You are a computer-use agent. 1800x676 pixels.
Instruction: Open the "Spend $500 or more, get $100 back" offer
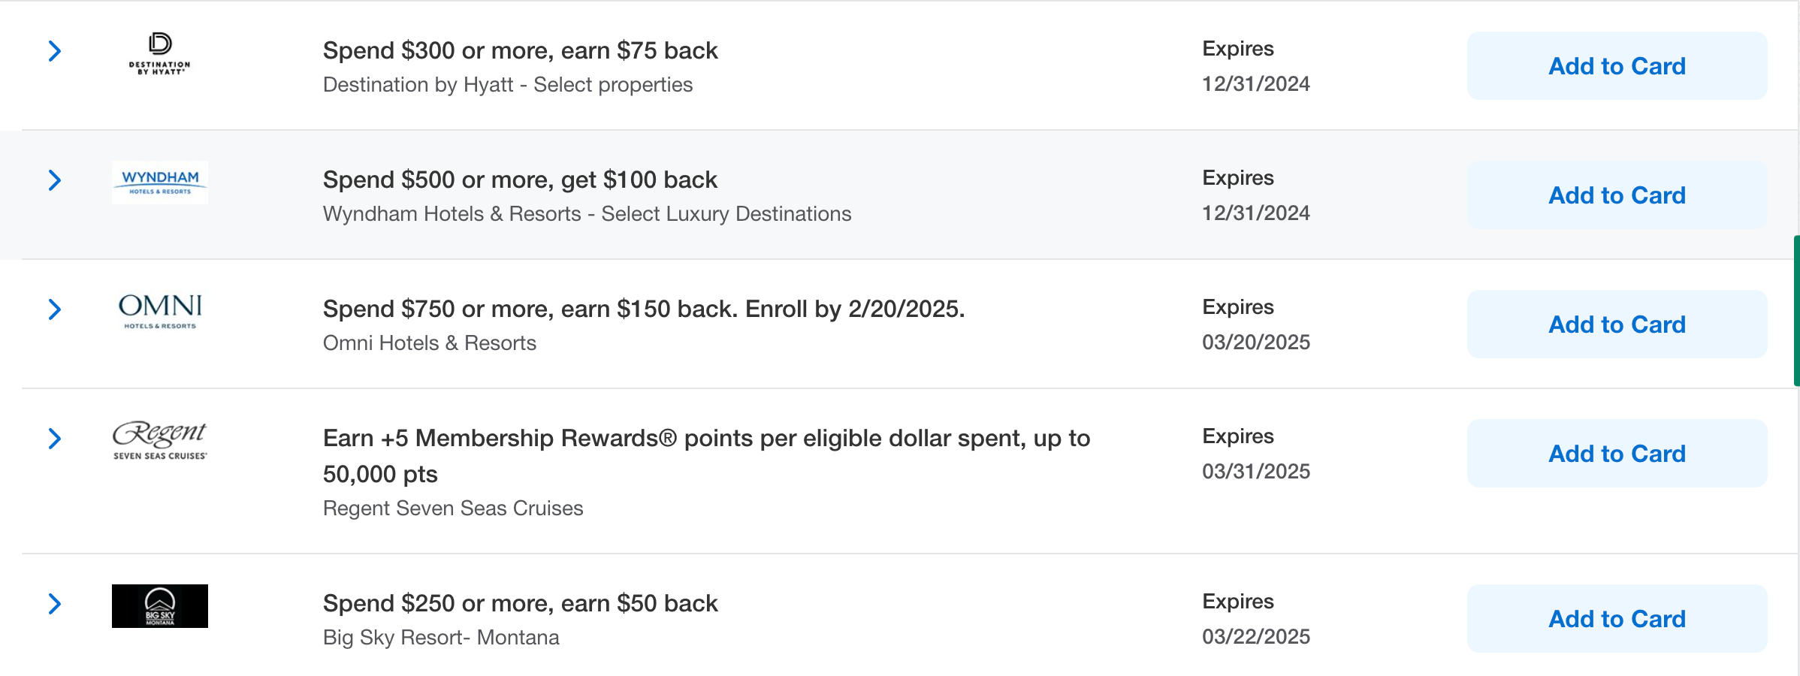click(x=520, y=180)
